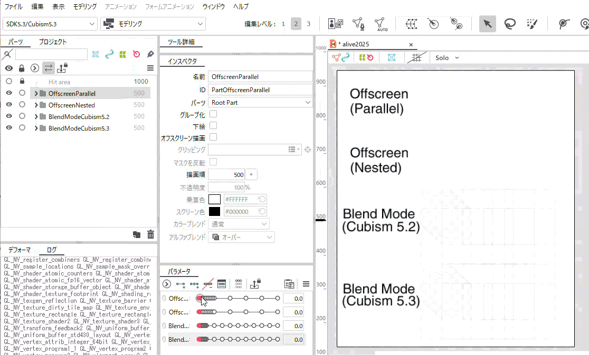Enable the オフスクリーン描画 checkbox

click(x=213, y=137)
